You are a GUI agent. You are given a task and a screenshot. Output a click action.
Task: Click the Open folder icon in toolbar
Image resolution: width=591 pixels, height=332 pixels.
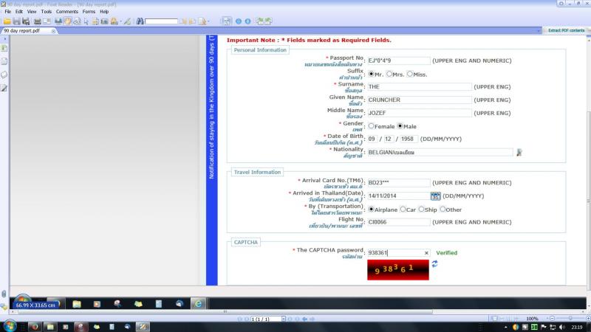click(7, 21)
